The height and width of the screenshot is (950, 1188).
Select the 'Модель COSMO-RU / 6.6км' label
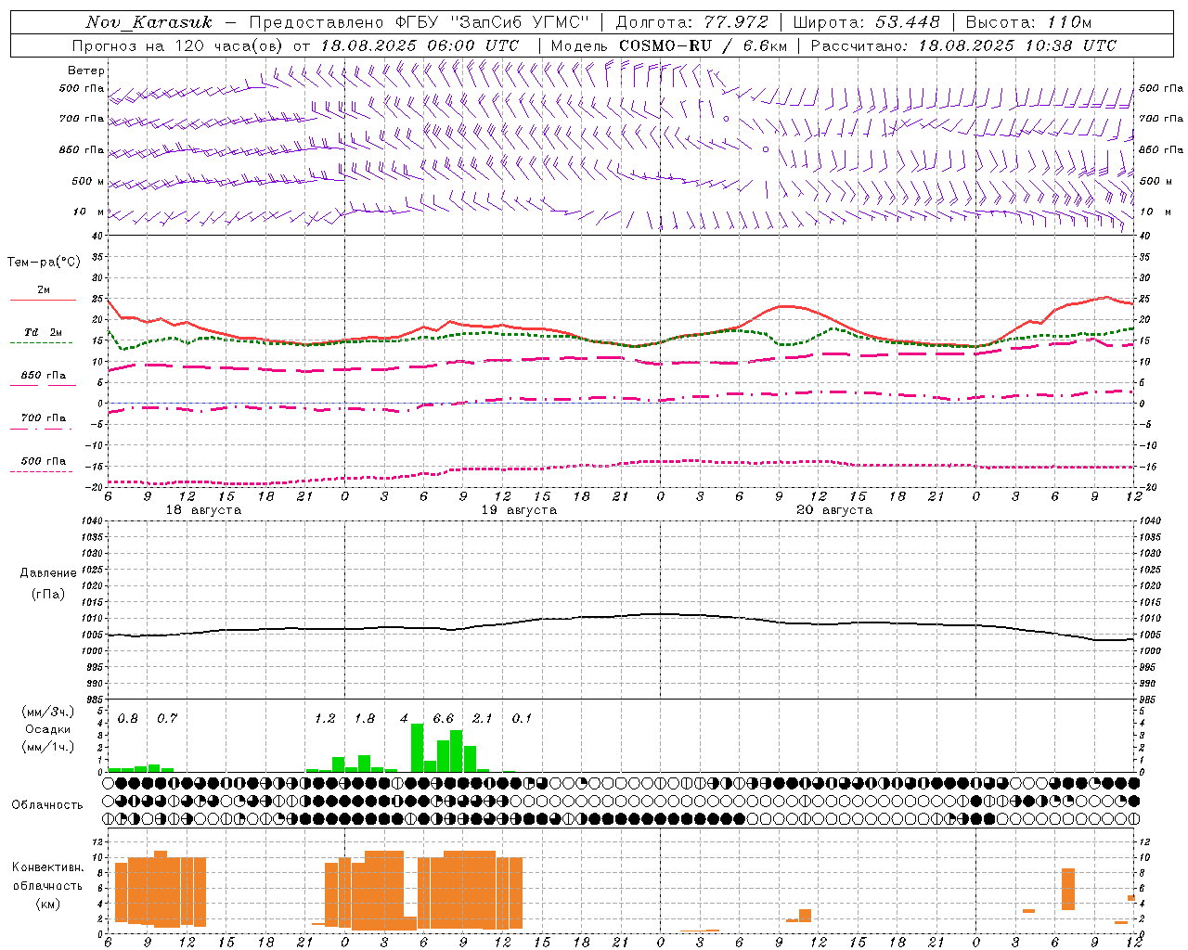669,45
